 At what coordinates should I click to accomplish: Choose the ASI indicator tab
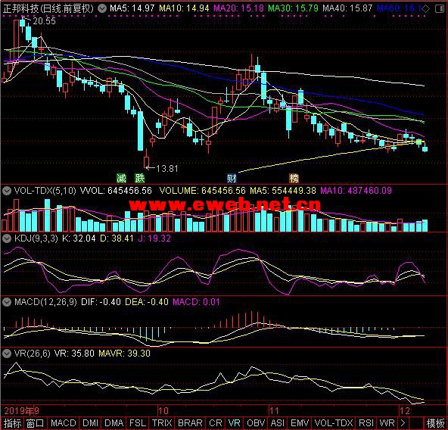tap(278, 423)
